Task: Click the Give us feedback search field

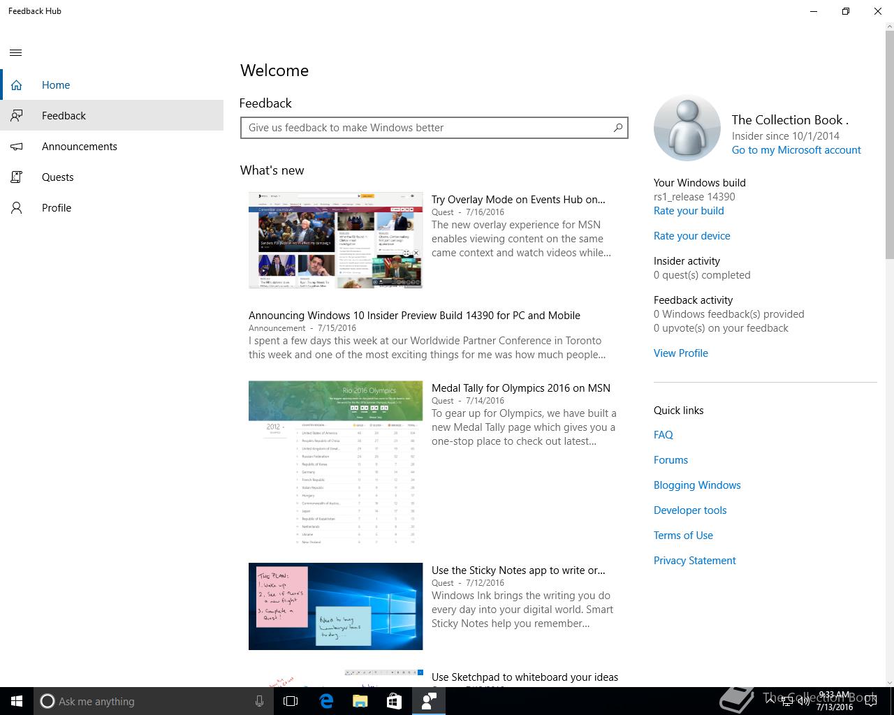Action: pos(434,128)
